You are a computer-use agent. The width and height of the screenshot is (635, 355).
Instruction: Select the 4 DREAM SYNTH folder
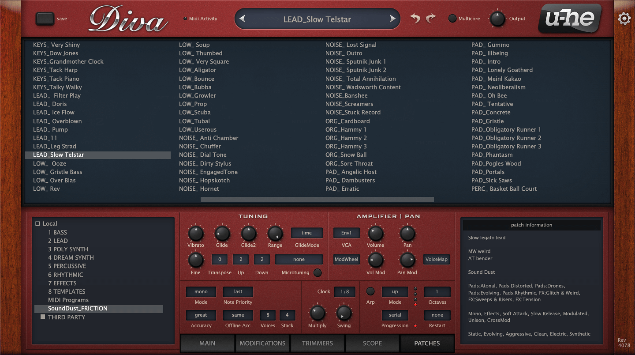(71, 257)
